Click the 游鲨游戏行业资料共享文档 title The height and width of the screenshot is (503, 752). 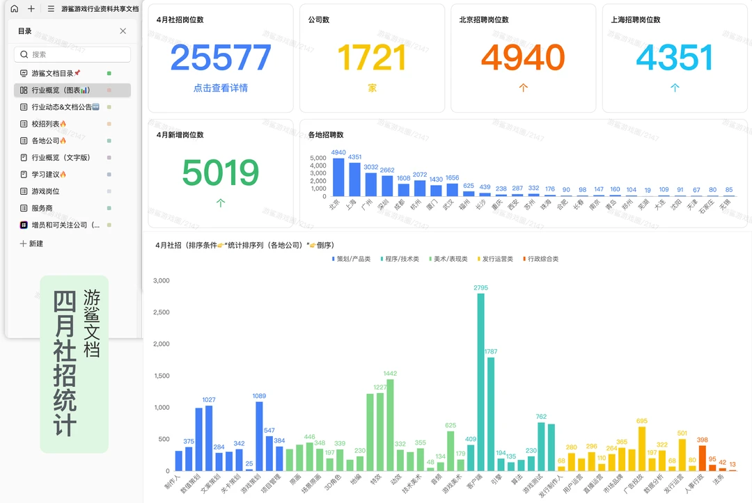click(100, 8)
